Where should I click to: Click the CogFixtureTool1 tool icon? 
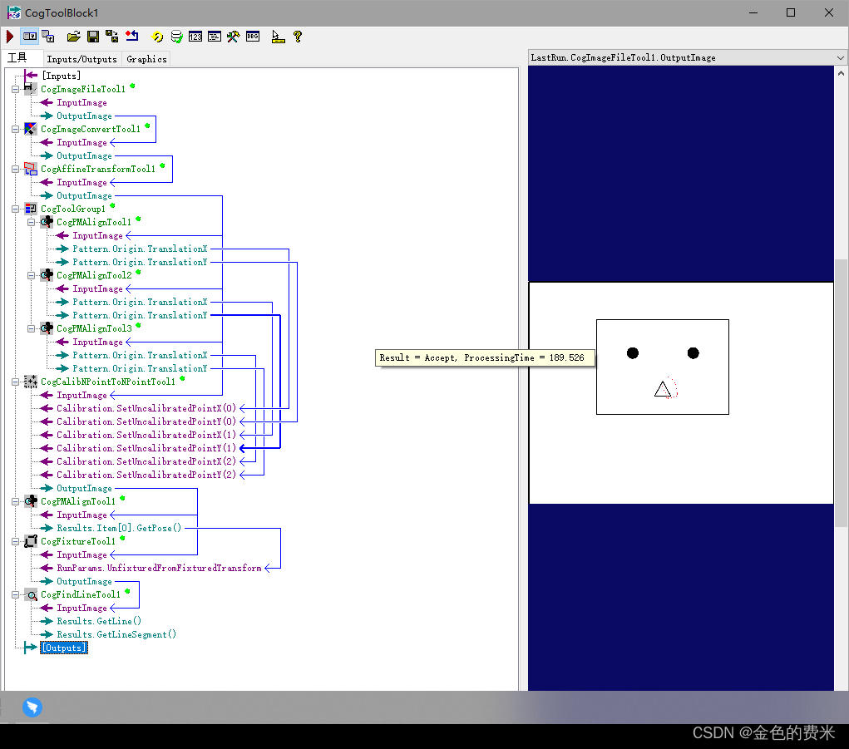click(x=31, y=541)
